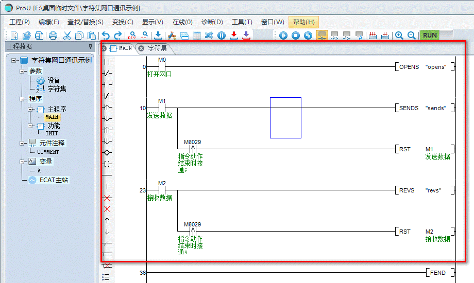Viewport: 474px width, 283px height.
Task: Insert a normally closed contact from palette
Action: (107, 74)
